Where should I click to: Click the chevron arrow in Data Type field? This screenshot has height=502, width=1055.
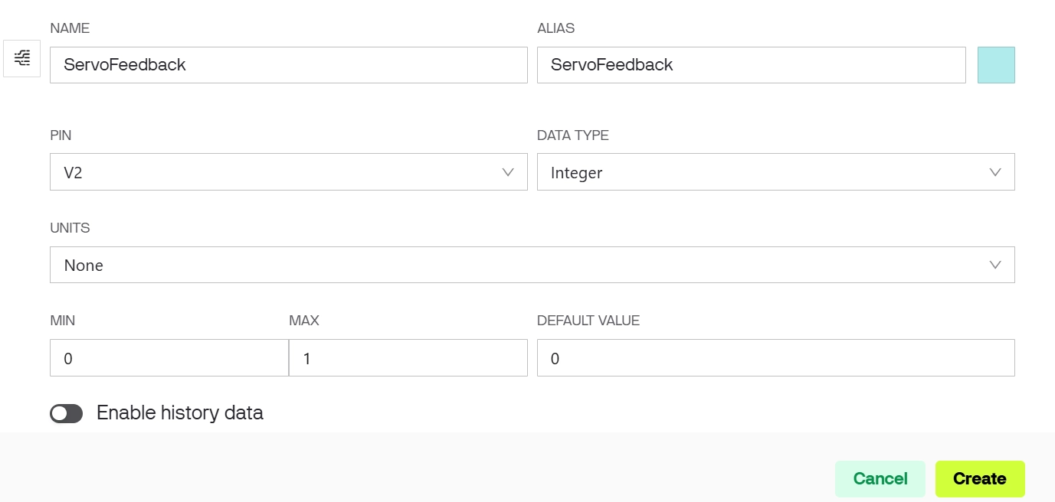pos(995,172)
